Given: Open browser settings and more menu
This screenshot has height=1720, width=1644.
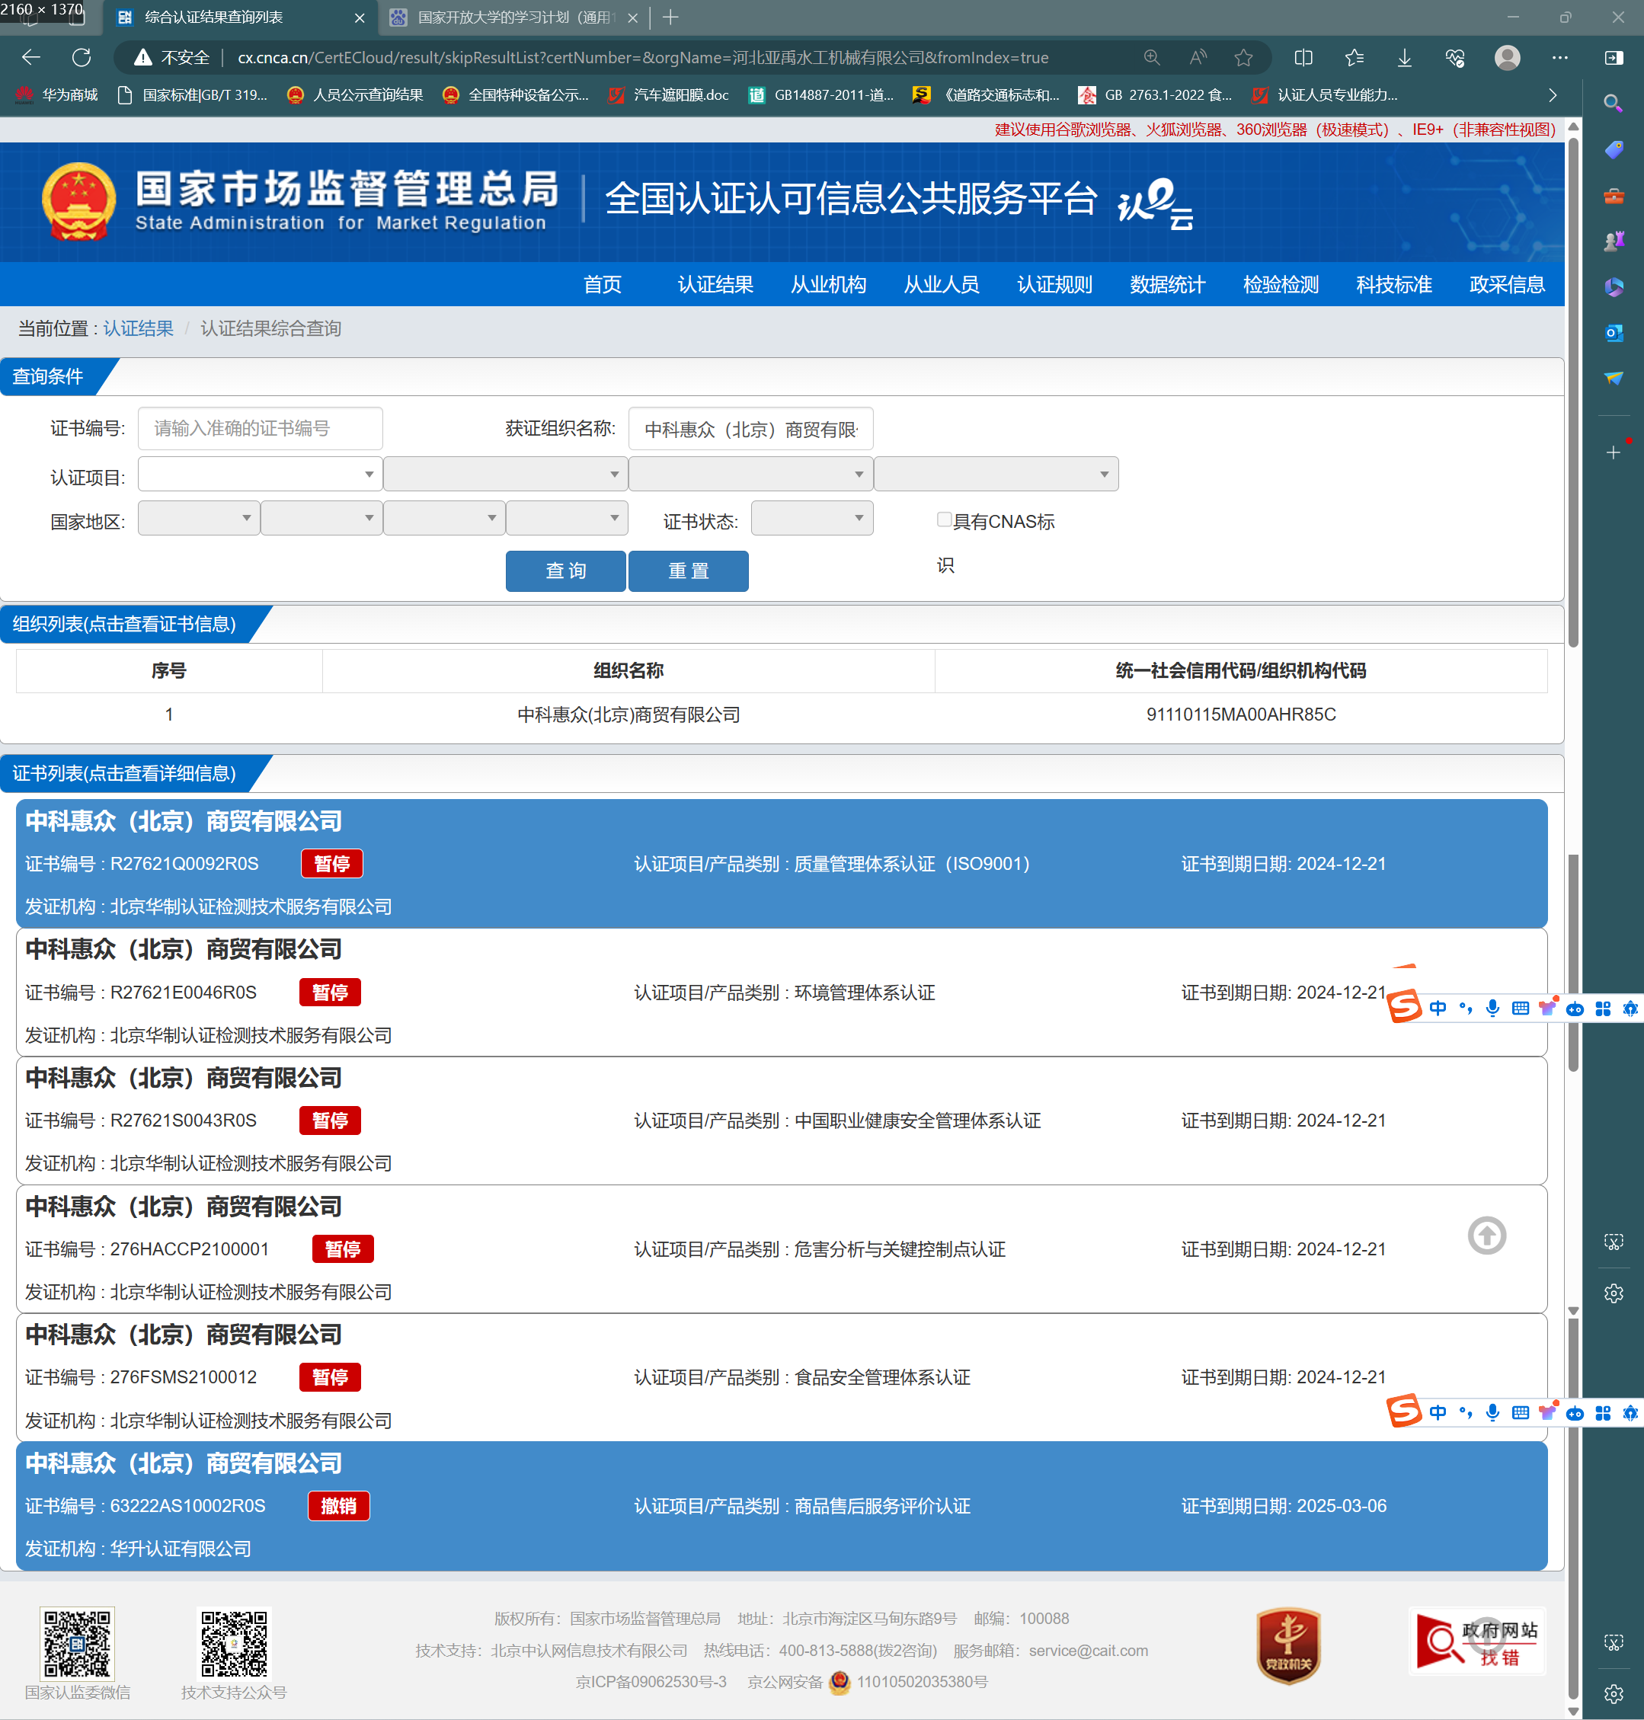Looking at the screenshot, I should [x=1560, y=58].
